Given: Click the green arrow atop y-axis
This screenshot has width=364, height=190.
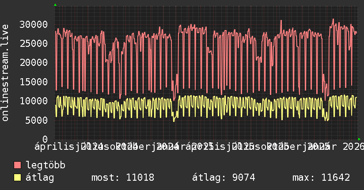Looking at the screenshot, I should click(55, 5).
